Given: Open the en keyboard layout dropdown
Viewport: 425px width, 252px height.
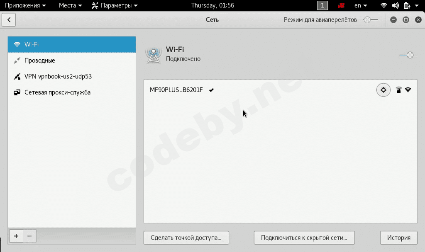Looking at the screenshot, I should (x=361, y=5).
